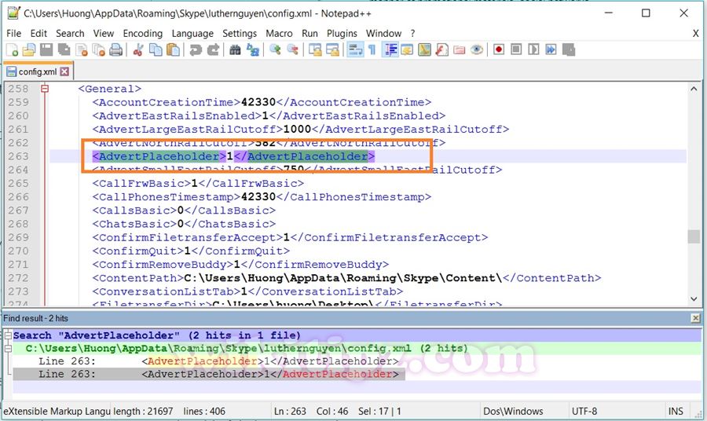Click the Close All toolbar icon
Screen dimensions: 707x421
click(98, 49)
